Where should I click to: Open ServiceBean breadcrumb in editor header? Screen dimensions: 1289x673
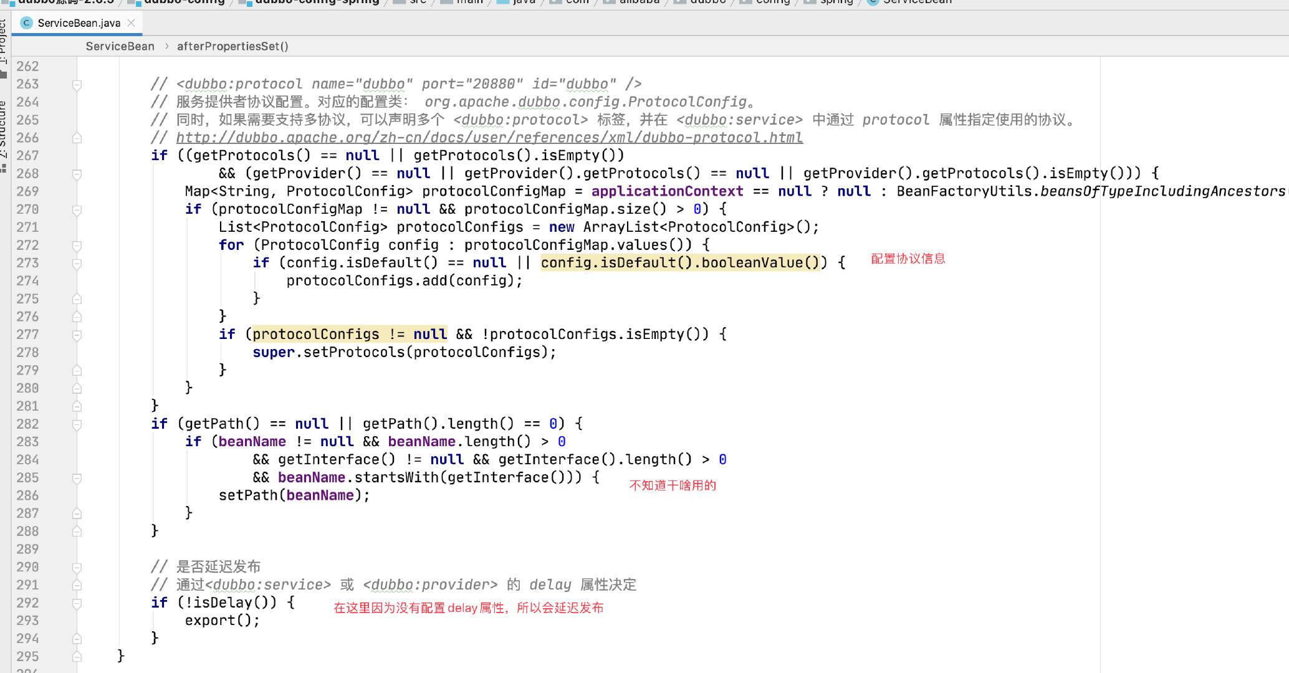click(120, 46)
